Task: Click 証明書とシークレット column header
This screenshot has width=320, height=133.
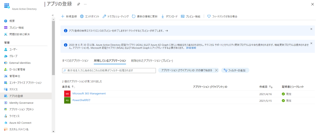Action: pyautogui.click(x=293, y=87)
